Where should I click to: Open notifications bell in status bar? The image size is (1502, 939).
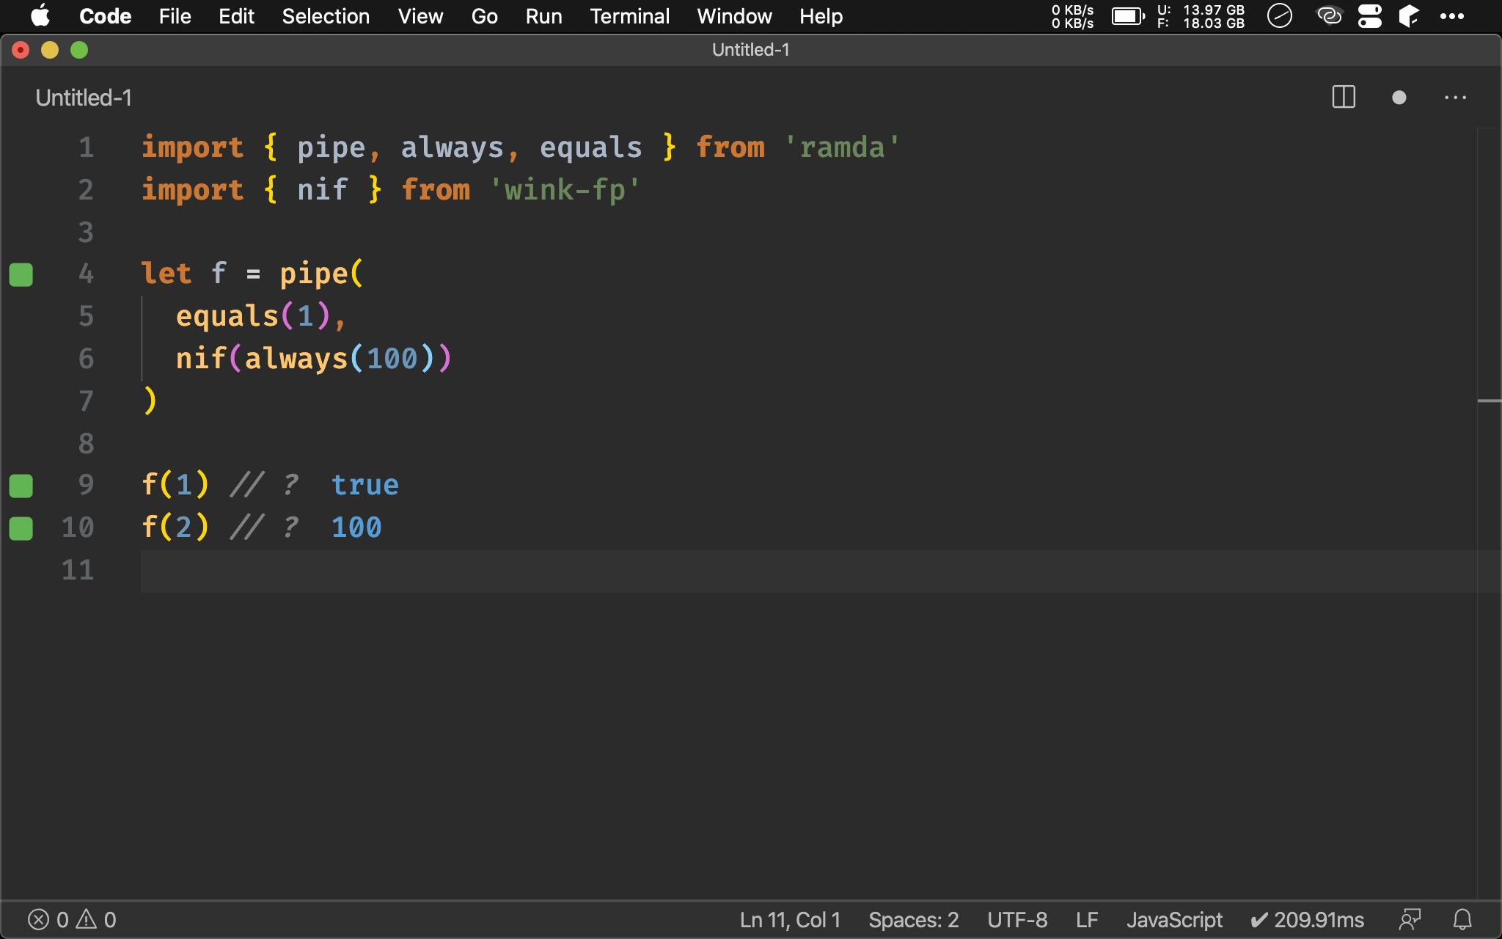[1462, 920]
